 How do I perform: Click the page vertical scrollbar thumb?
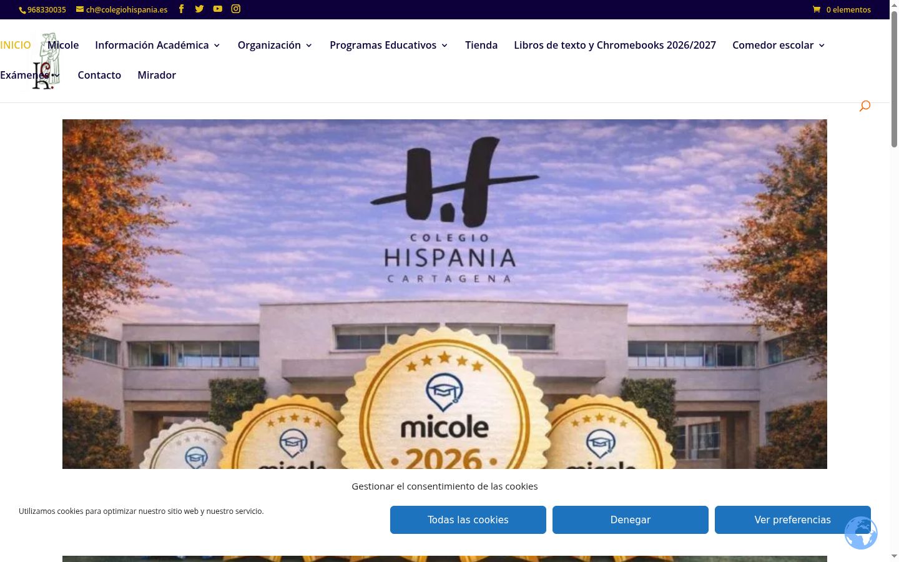(x=894, y=79)
